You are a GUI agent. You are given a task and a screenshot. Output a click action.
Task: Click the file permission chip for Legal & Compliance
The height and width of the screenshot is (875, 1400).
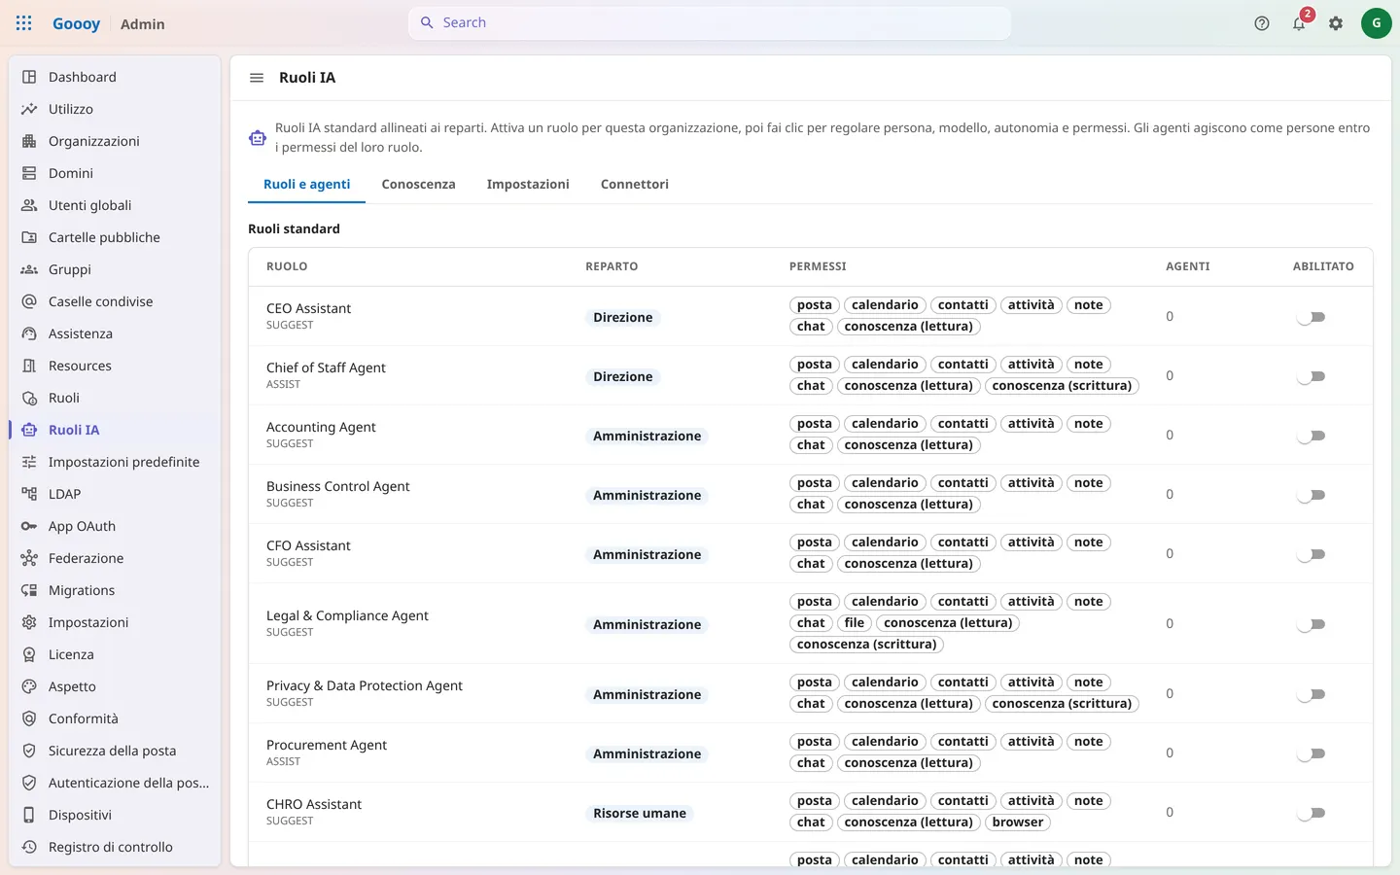[855, 622]
